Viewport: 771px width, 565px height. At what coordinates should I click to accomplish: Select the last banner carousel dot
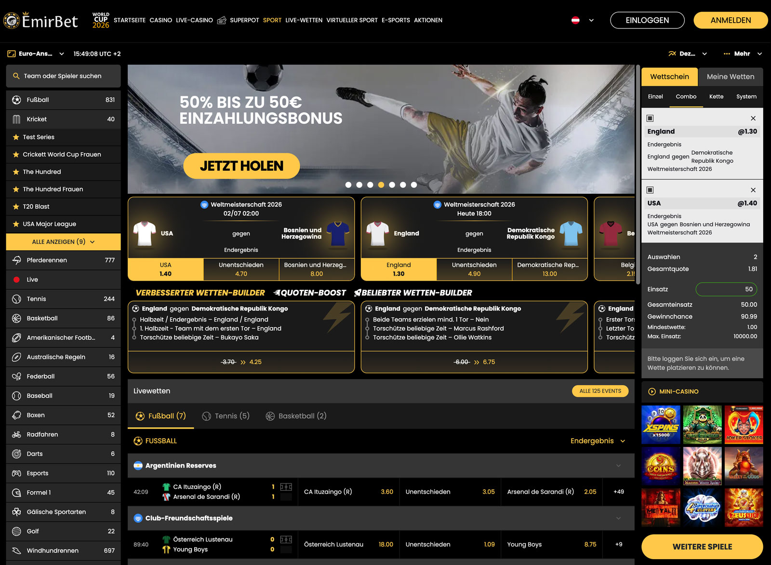coord(414,185)
